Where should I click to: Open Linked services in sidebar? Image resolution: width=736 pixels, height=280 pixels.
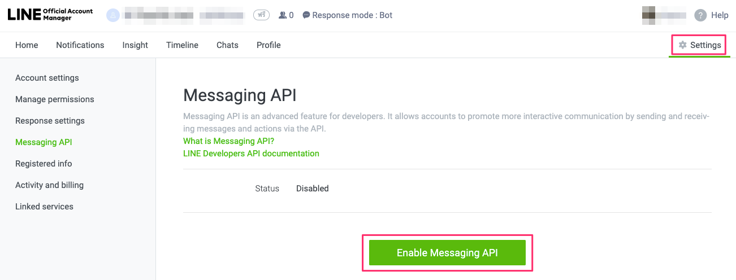[x=44, y=207]
